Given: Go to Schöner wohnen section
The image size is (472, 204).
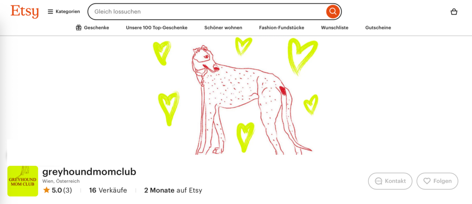Looking at the screenshot, I should pos(224,28).
